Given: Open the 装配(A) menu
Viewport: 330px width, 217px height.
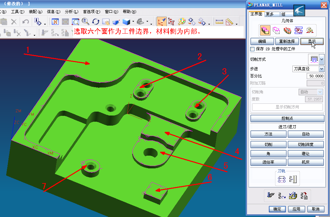Looking at the screenshot, I should (36, 12).
